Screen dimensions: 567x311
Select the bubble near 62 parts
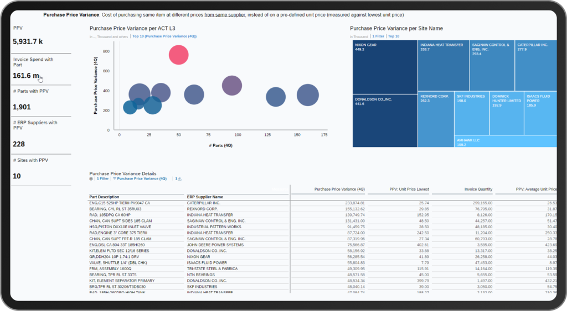194,94
